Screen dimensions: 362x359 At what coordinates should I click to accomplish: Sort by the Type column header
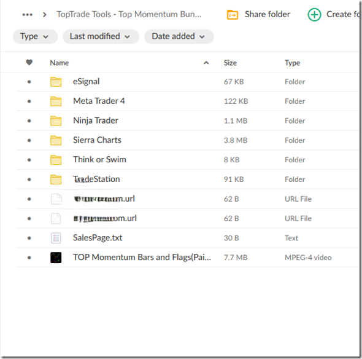tap(292, 63)
